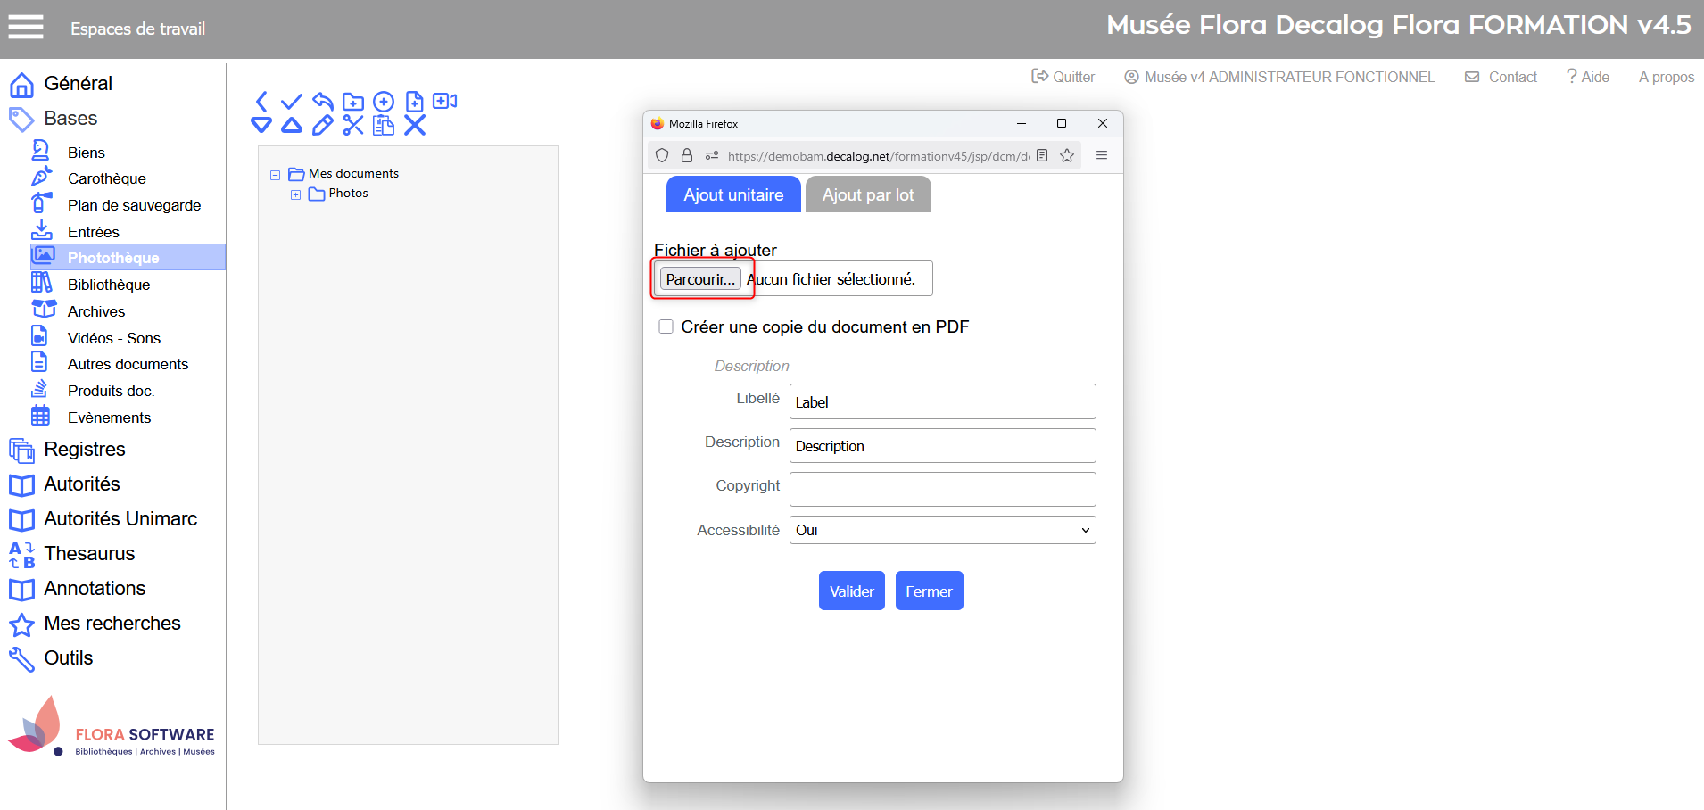Click the scissors cut icon
Screen dimensions: 1704x810
coord(353,126)
